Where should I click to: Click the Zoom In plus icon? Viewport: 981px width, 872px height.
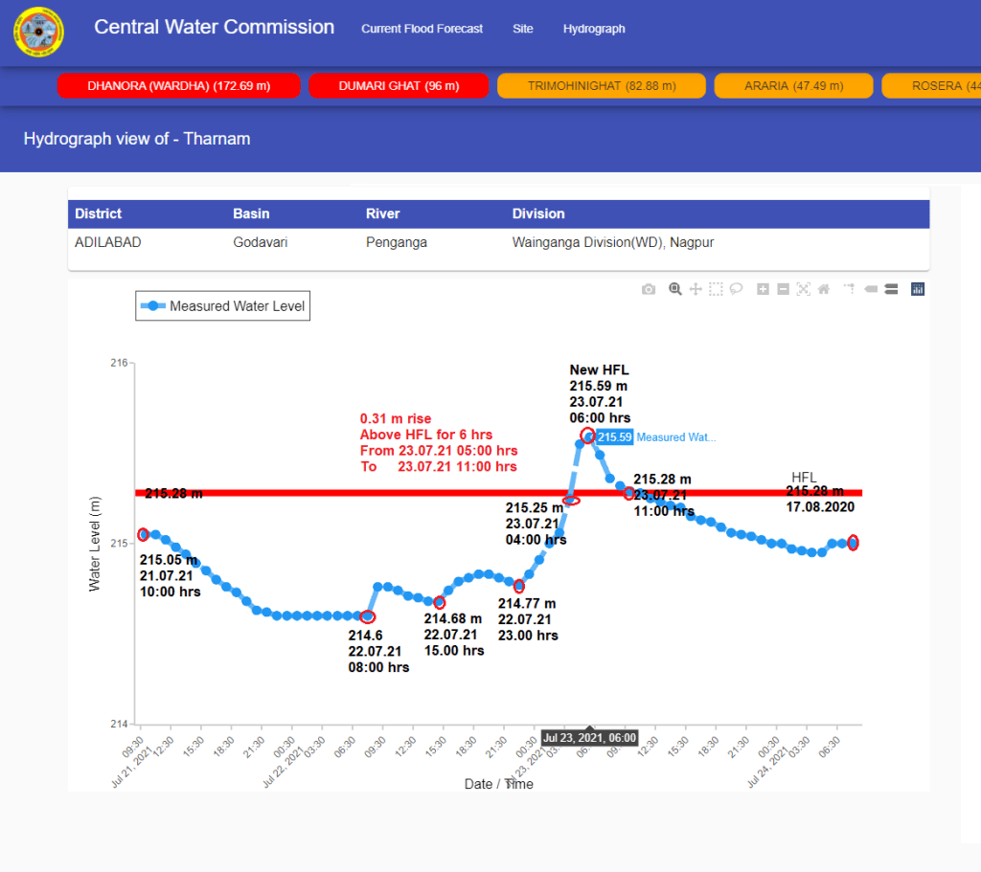coord(763,289)
